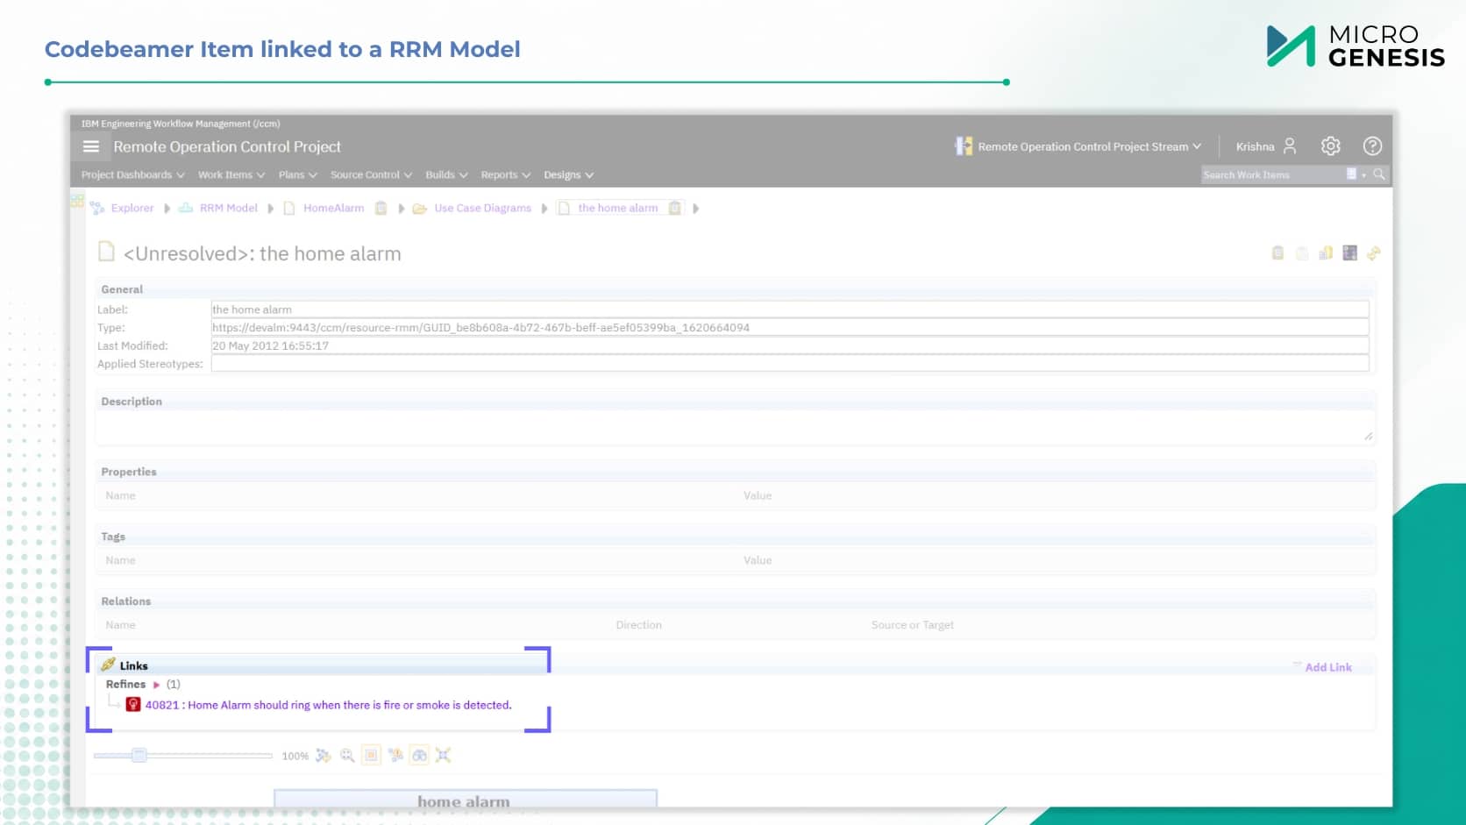Click the Properties section header
This screenshot has height=825, width=1466.
tap(129, 472)
